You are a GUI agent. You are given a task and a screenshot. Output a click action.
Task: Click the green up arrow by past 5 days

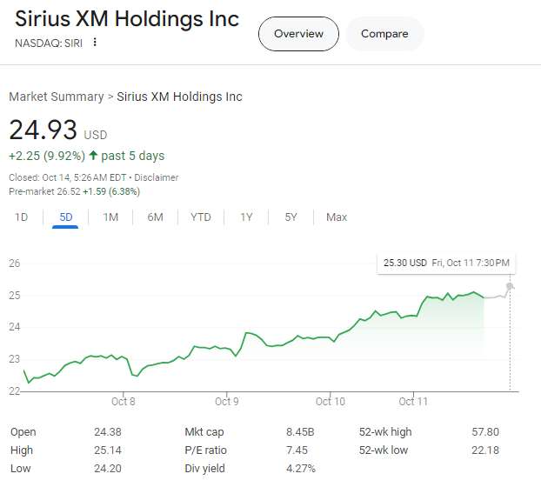point(93,157)
